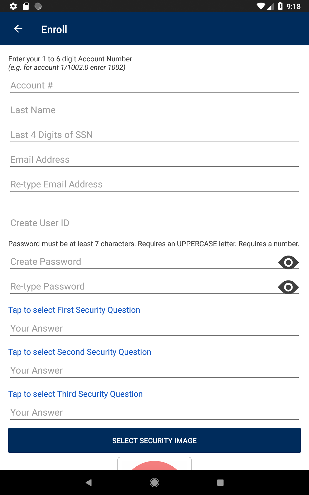Screen dimensions: 309x495
Task: Focus the Email Address input
Action: pos(154,160)
